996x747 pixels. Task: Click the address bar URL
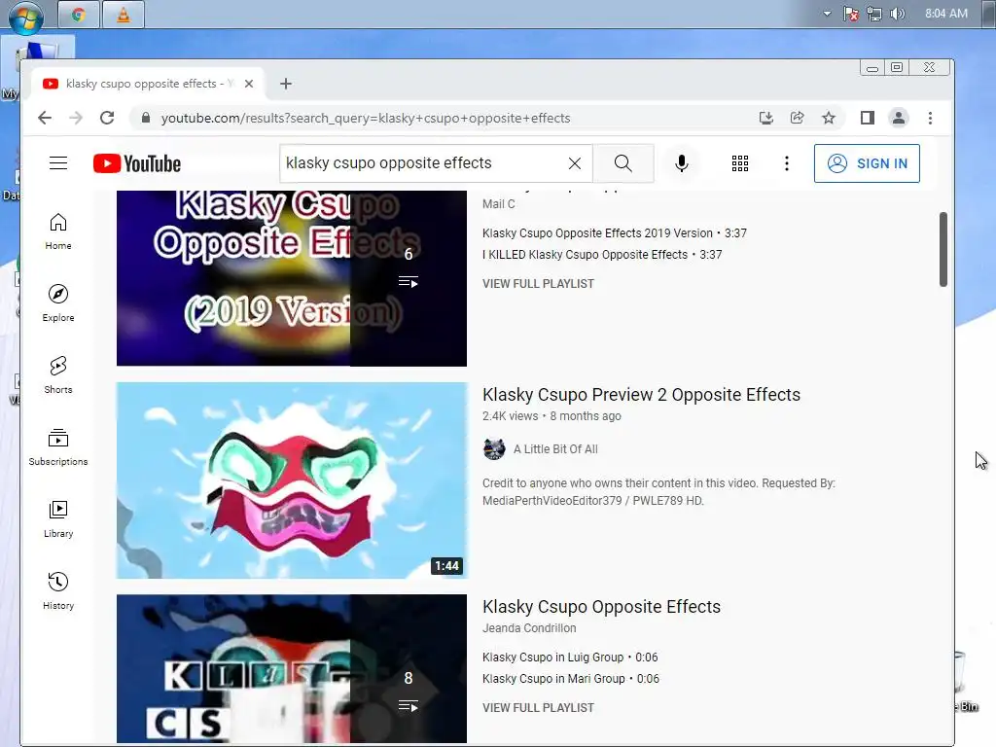[366, 118]
